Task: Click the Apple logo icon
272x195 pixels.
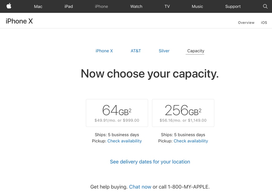Action: click(x=9, y=6)
